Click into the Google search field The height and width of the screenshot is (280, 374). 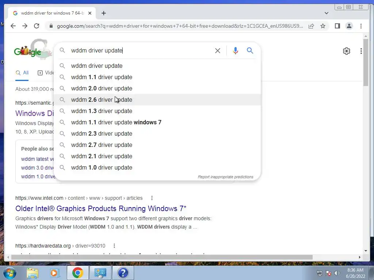[141, 50]
